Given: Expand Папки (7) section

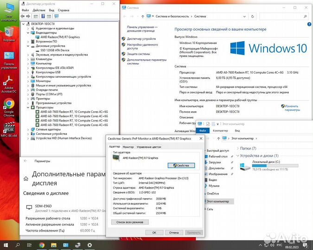Looking at the screenshot, I should 238,148.
